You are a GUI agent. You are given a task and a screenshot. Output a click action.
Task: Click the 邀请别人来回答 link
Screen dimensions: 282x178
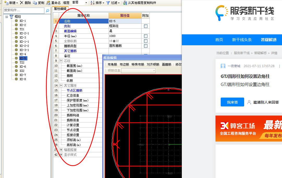click(266, 102)
